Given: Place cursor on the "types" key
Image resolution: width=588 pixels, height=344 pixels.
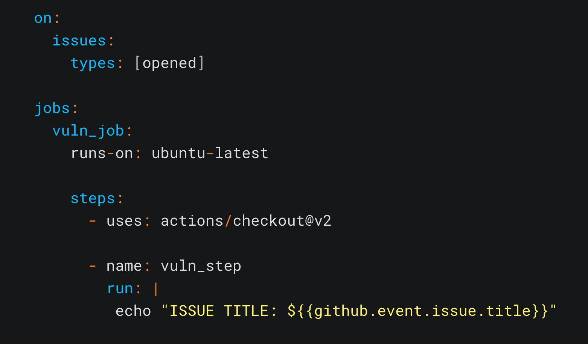Looking at the screenshot, I should point(93,63).
